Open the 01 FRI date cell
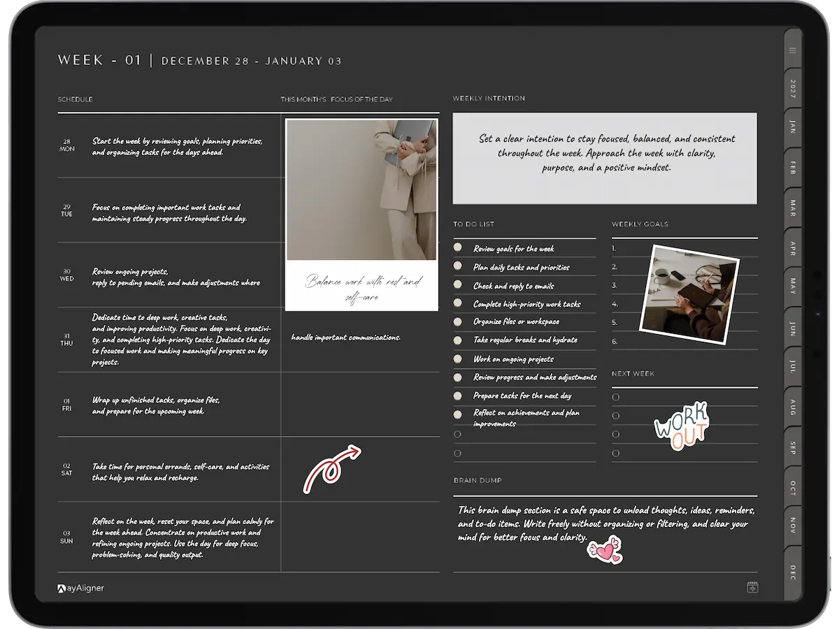 click(x=67, y=405)
